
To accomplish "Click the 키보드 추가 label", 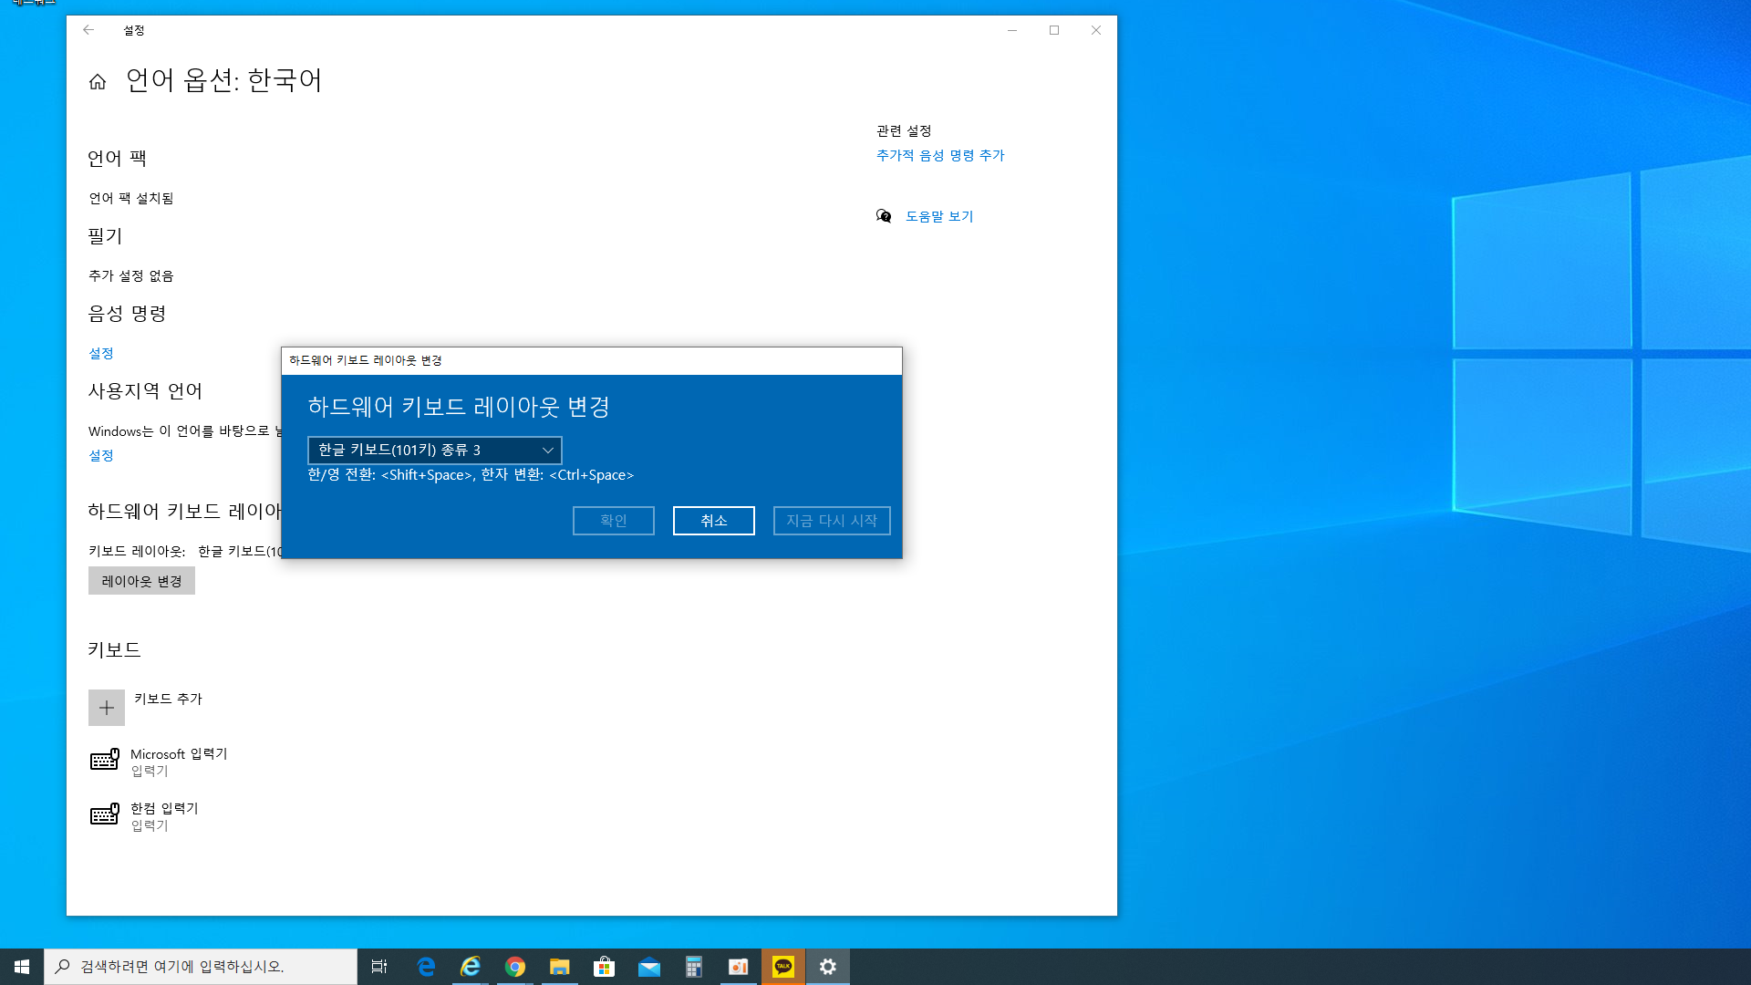I will pos(169,699).
